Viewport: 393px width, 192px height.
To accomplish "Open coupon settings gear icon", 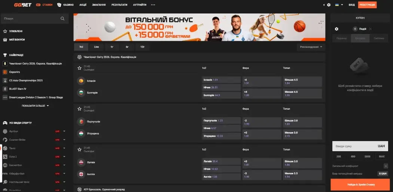I will tap(336, 29).
